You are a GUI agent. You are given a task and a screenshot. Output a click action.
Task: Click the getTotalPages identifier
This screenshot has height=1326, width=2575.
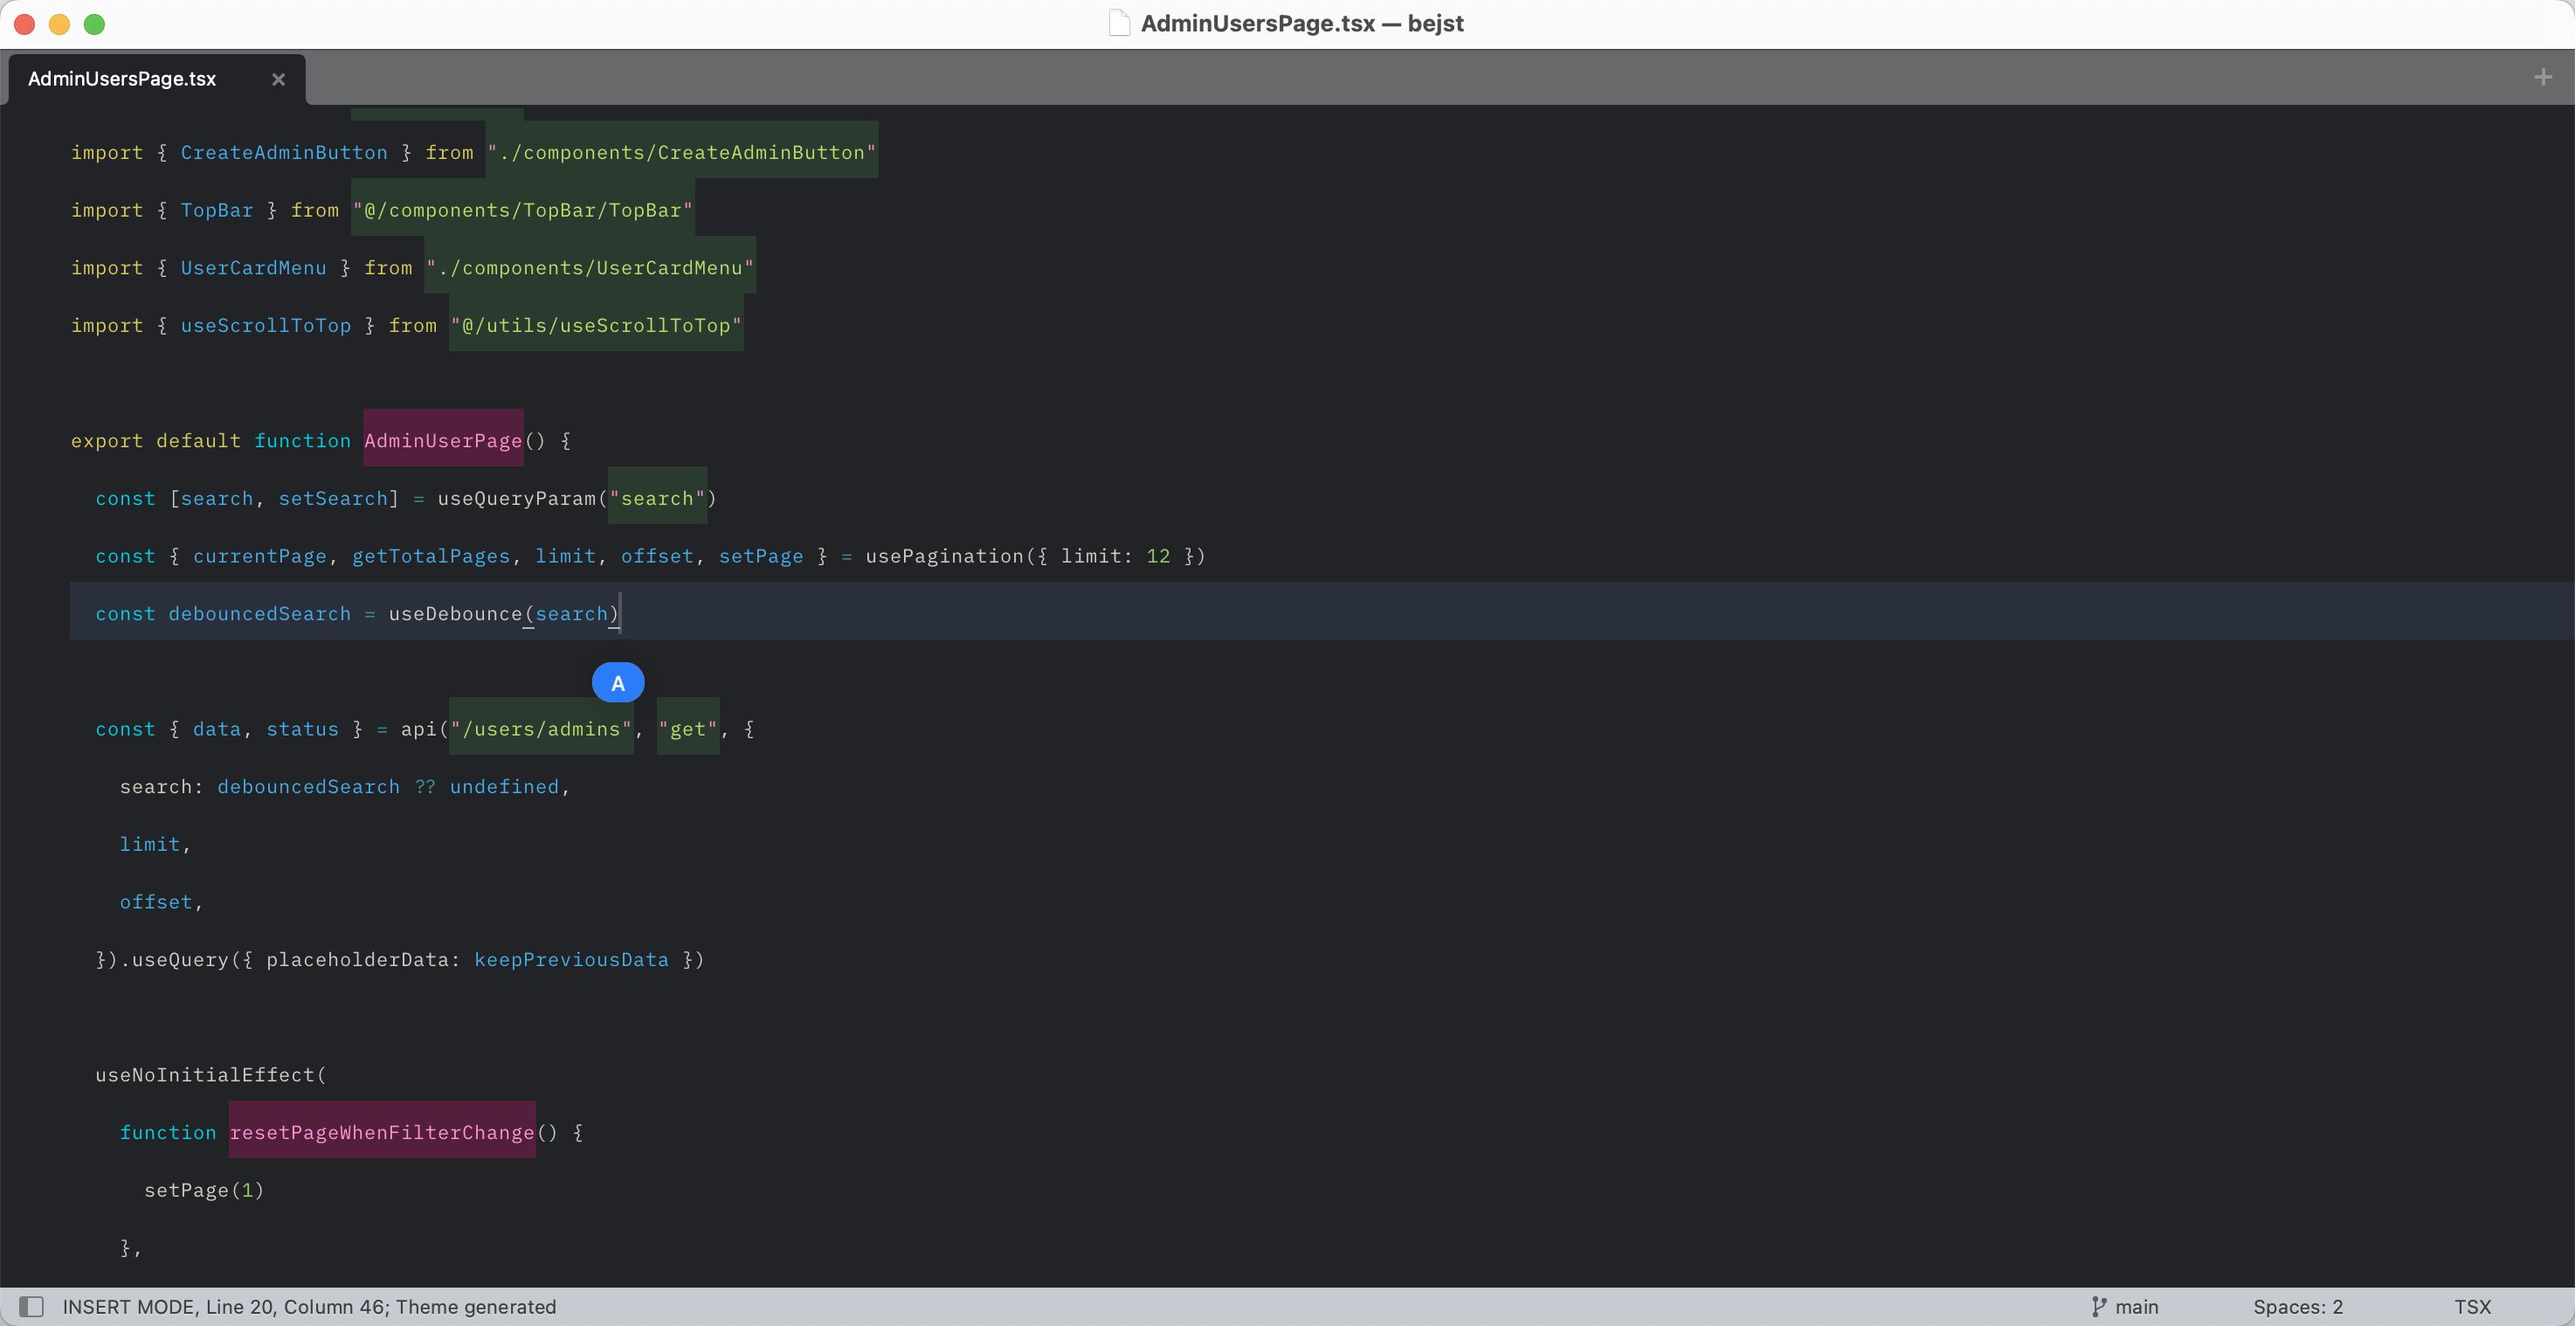tap(431, 556)
